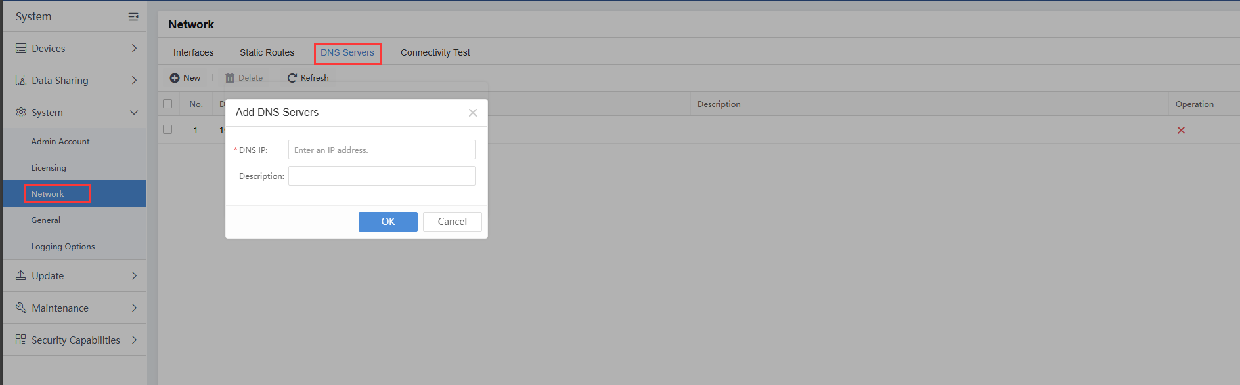Open the Static Routes tab
This screenshot has height=385, width=1240.
267,52
